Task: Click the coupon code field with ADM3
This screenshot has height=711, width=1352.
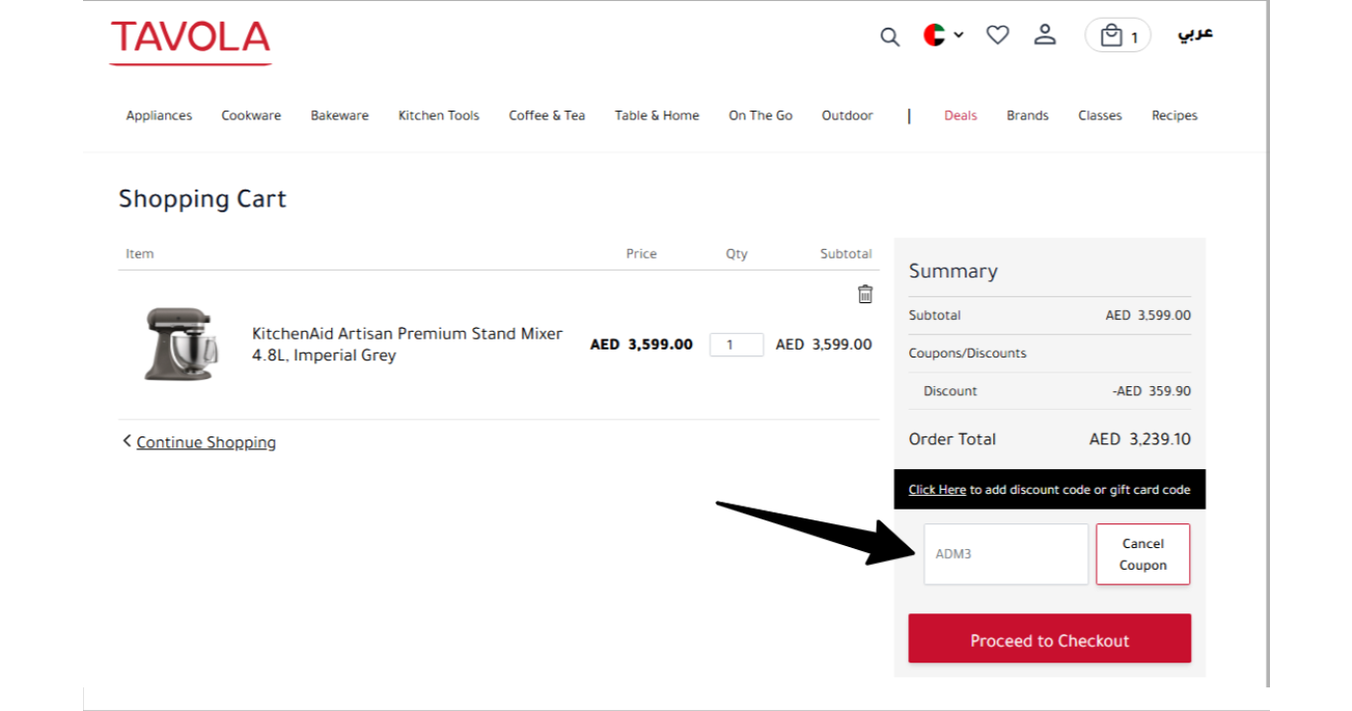Action: pos(1006,554)
